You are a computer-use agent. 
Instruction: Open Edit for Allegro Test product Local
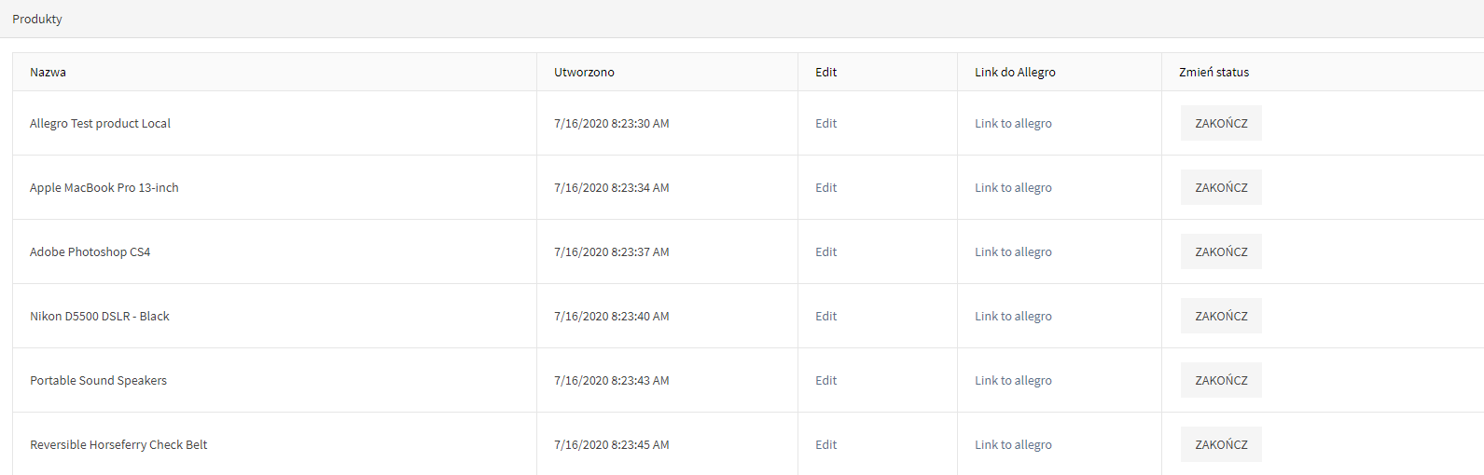(x=825, y=123)
